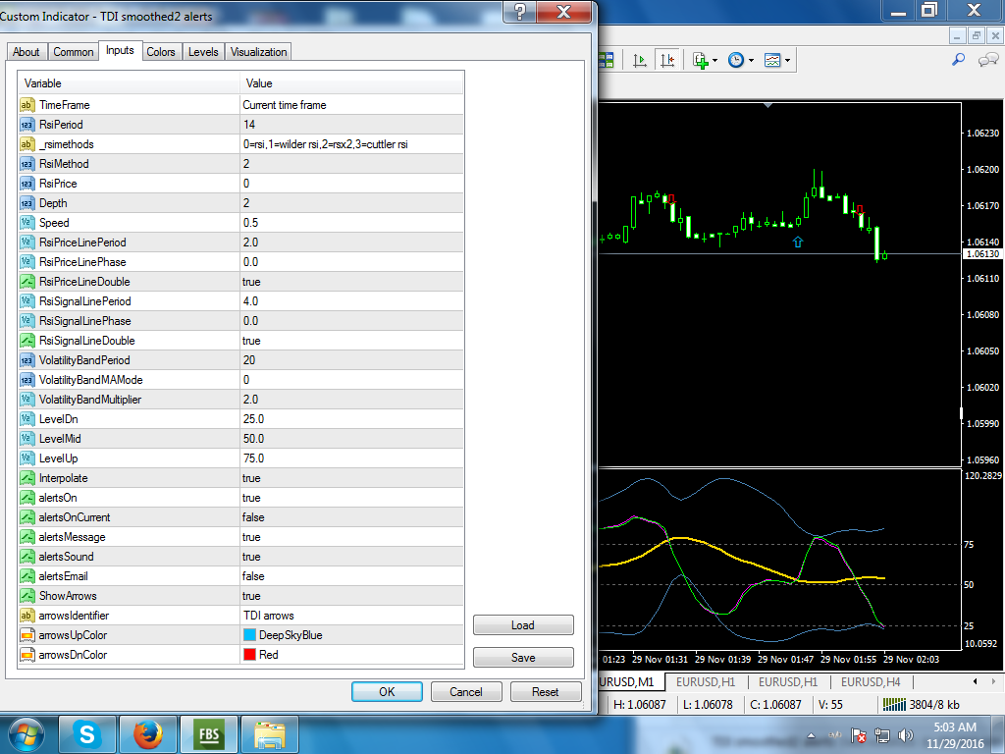Click the Skype taskbar icon
This screenshot has height=754, width=1005.
click(x=87, y=733)
